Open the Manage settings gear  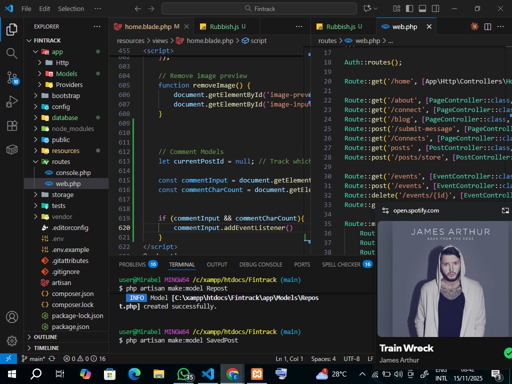click(x=11, y=340)
